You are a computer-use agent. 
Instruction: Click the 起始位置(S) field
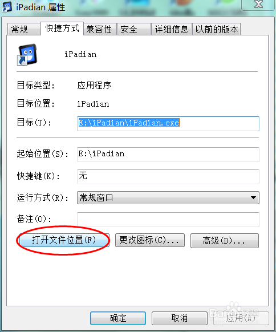(x=168, y=155)
